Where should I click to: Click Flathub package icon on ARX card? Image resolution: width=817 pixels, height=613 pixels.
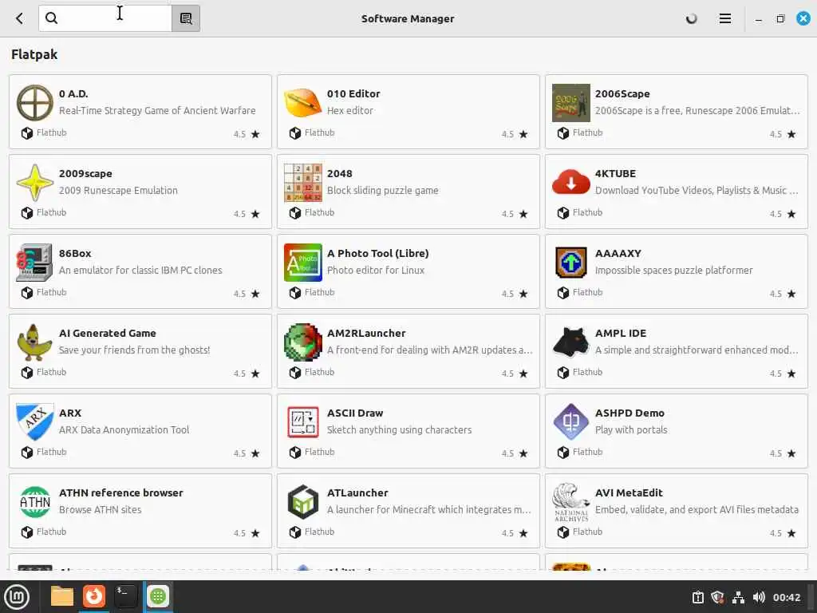(x=27, y=452)
